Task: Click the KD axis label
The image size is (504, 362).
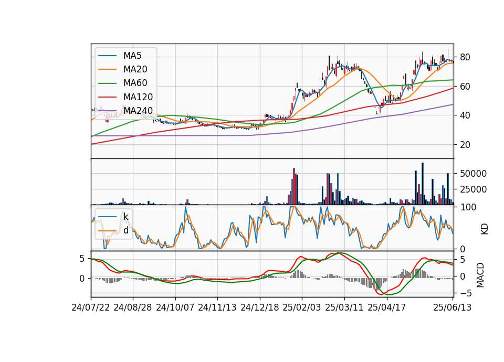Action: (x=484, y=229)
